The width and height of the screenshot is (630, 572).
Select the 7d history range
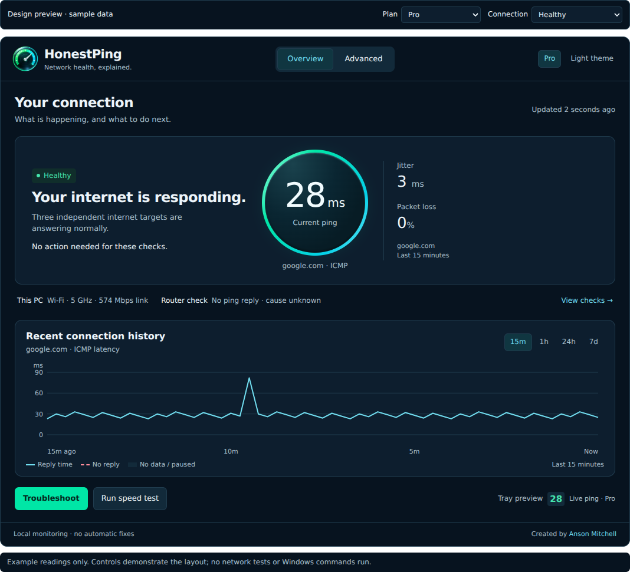click(593, 342)
